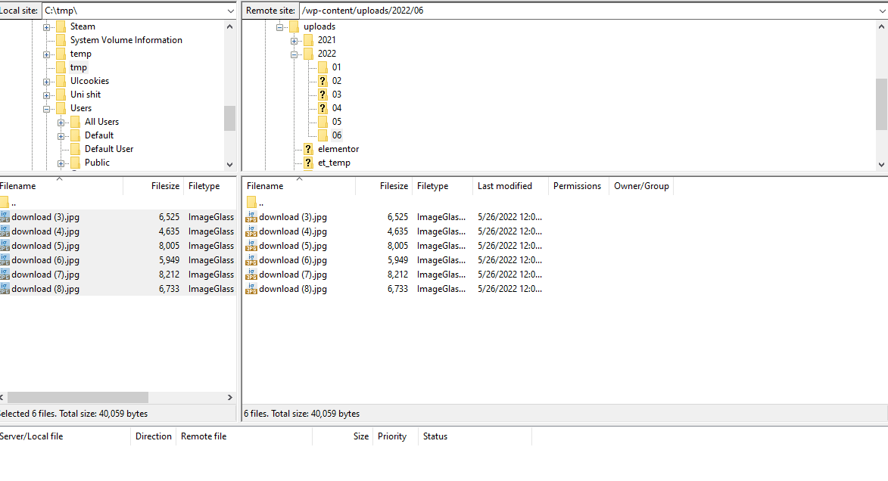The height and width of the screenshot is (481, 888).
Task: Sort remote files by Owner/Group column
Action: click(x=641, y=186)
